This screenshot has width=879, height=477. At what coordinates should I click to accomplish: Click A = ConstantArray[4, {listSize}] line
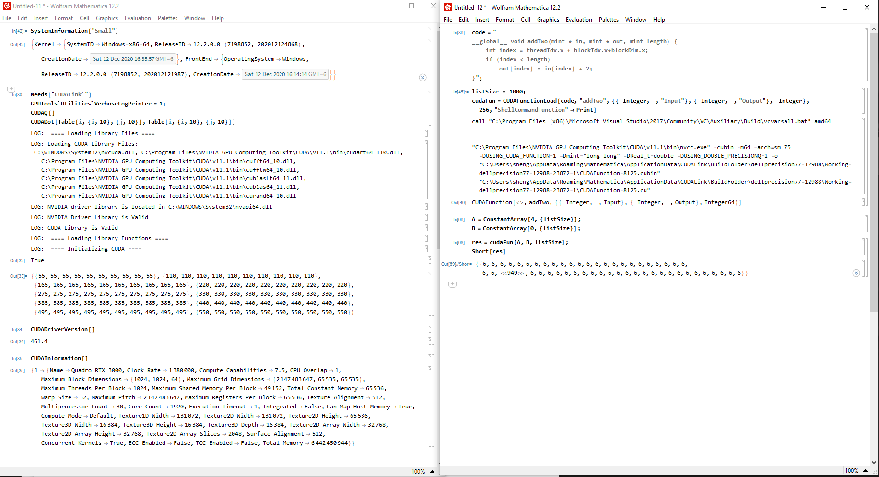point(527,219)
